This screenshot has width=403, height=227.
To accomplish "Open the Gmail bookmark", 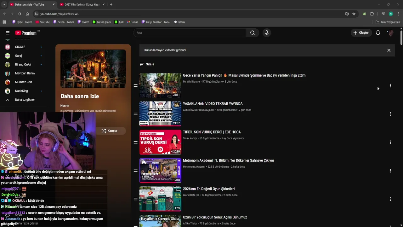I will pyautogui.click(x=133, y=22).
